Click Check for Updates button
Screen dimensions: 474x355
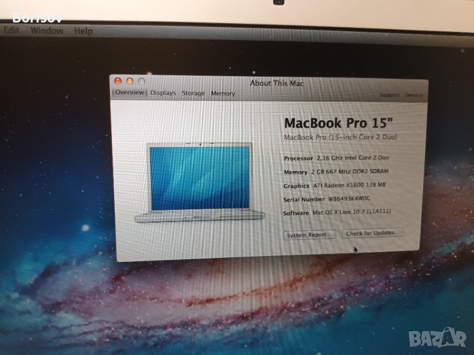pos(372,233)
